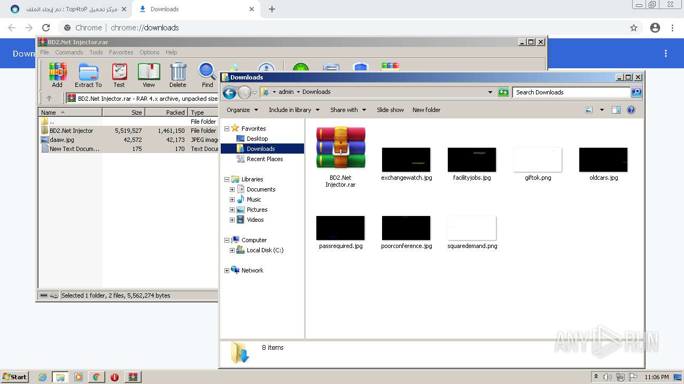Collapse the Favorites tree section

tap(227, 129)
